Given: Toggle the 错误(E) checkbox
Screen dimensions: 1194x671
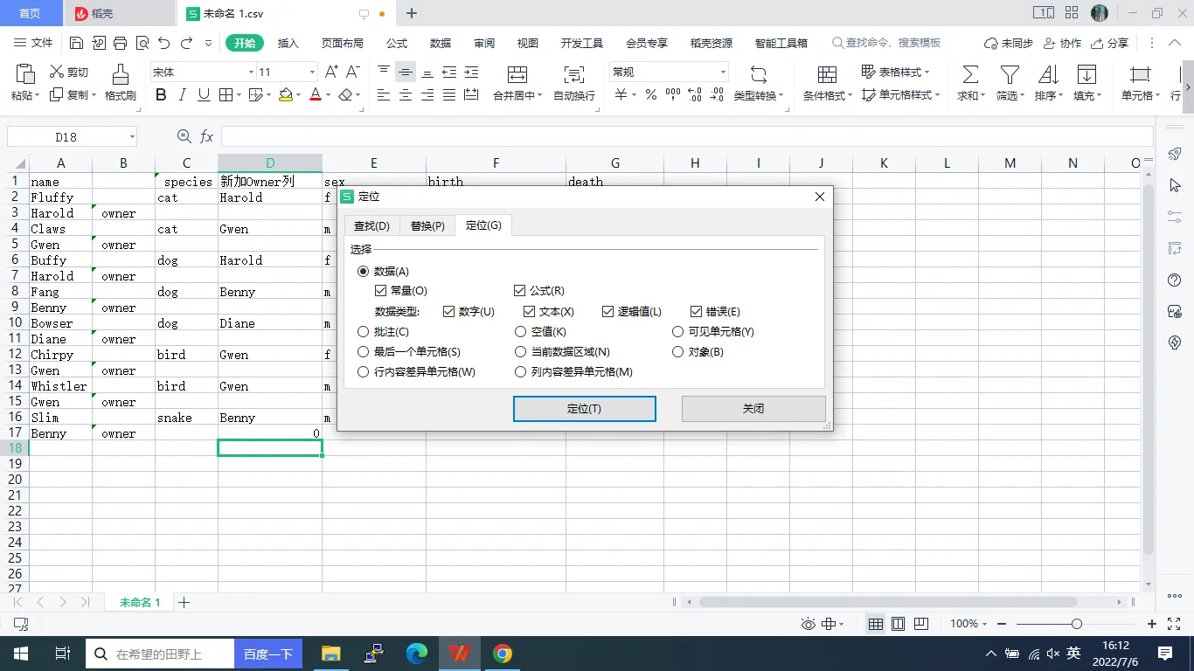Looking at the screenshot, I should (x=697, y=311).
